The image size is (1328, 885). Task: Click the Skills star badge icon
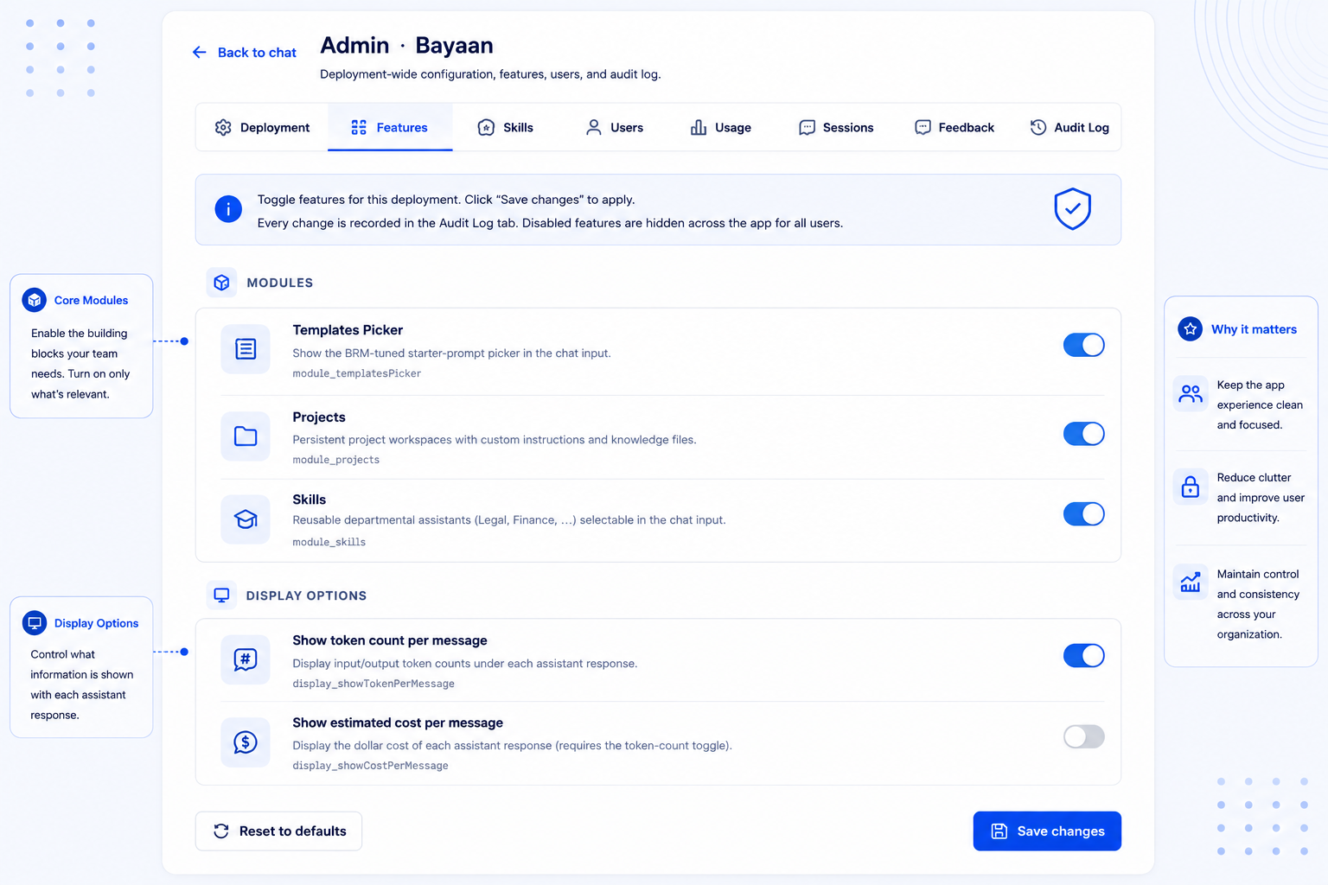(x=486, y=127)
